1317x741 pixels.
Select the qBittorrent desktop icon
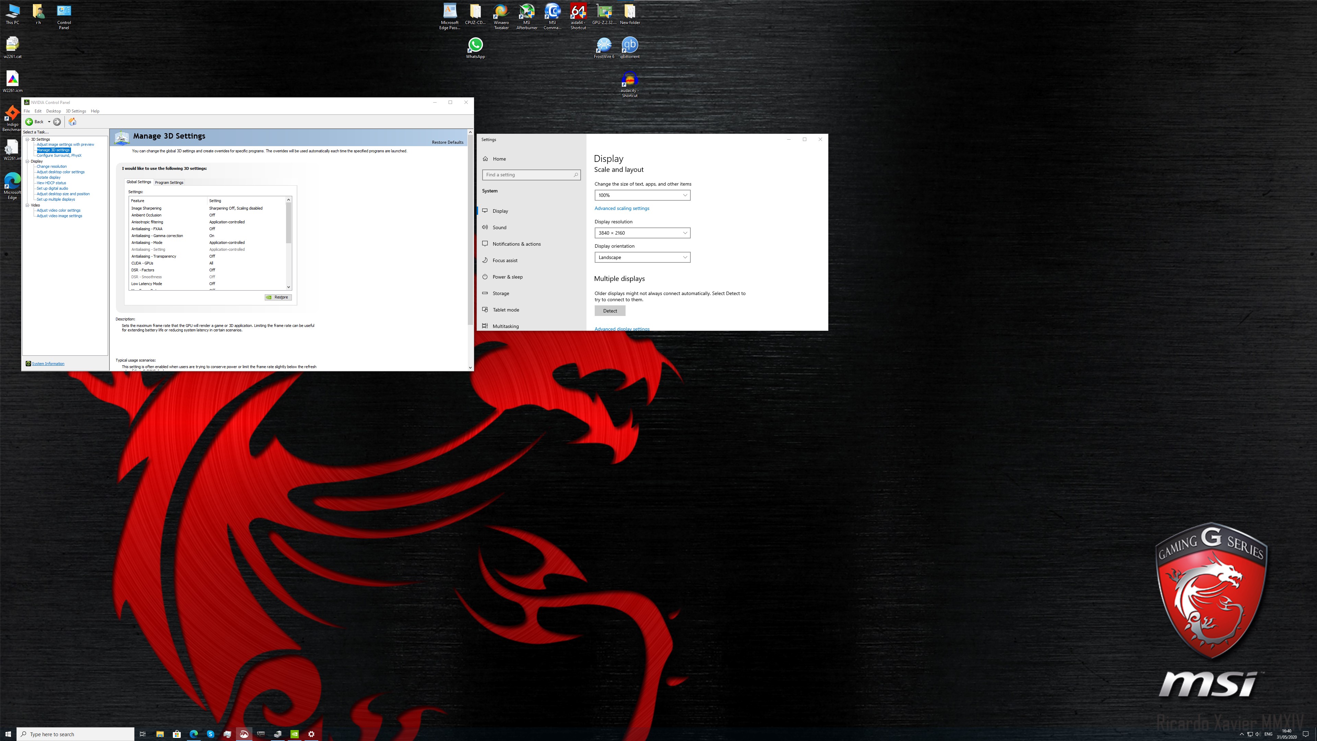pyautogui.click(x=630, y=48)
